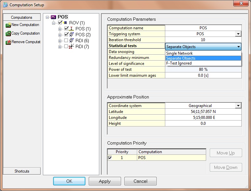Choose Separate Objects from the list
The height and width of the screenshot is (191, 251).
coord(203,58)
